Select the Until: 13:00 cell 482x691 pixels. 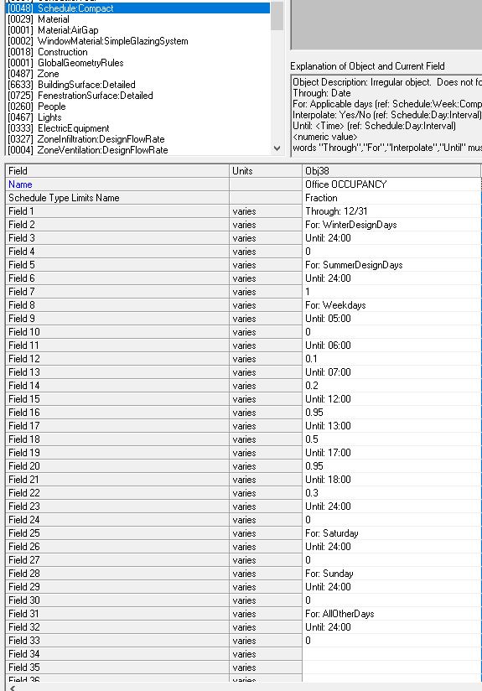click(x=391, y=426)
